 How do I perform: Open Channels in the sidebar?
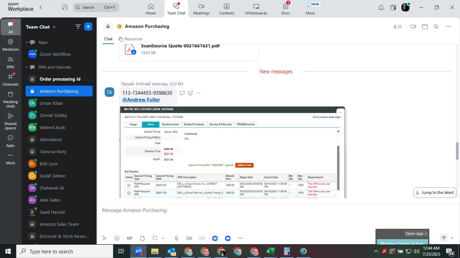[10, 80]
